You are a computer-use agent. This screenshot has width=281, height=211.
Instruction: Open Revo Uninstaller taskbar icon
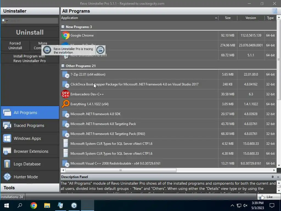point(61,206)
